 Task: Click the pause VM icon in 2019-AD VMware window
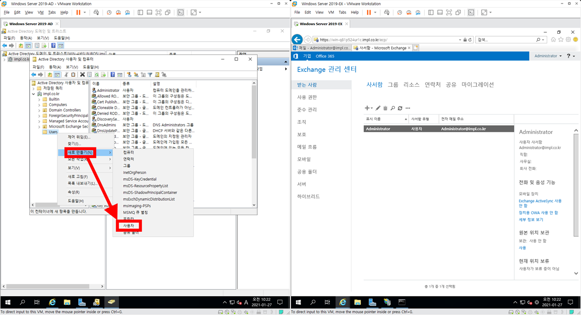(78, 12)
